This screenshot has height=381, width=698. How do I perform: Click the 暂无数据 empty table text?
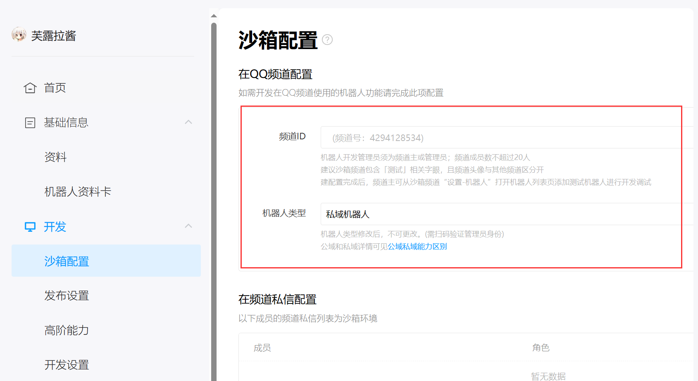point(548,376)
